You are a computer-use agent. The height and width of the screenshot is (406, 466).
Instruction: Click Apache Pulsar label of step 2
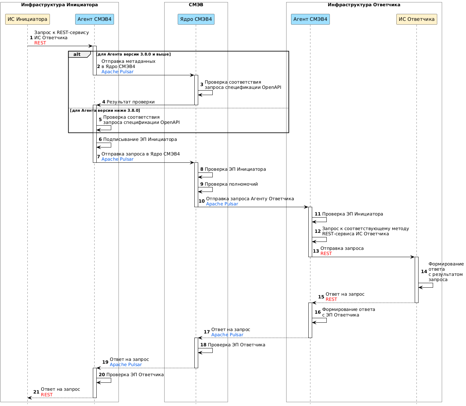click(117, 72)
